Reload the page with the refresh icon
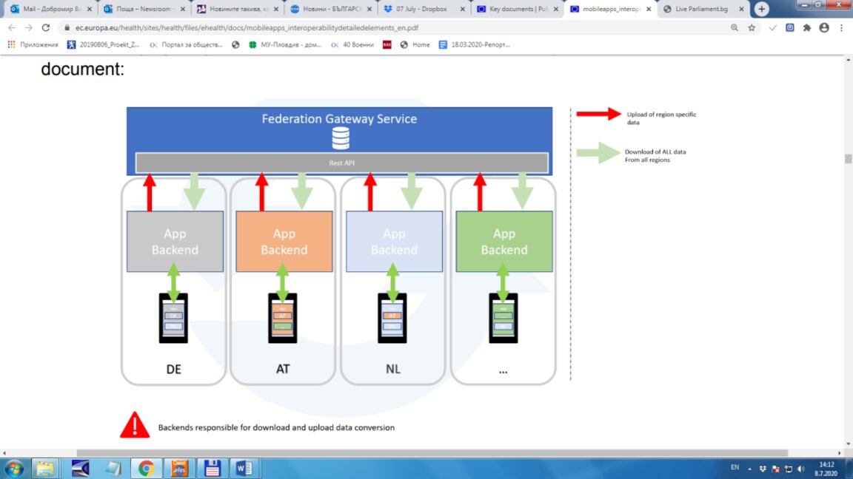The image size is (853, 479). pos(46,27)
